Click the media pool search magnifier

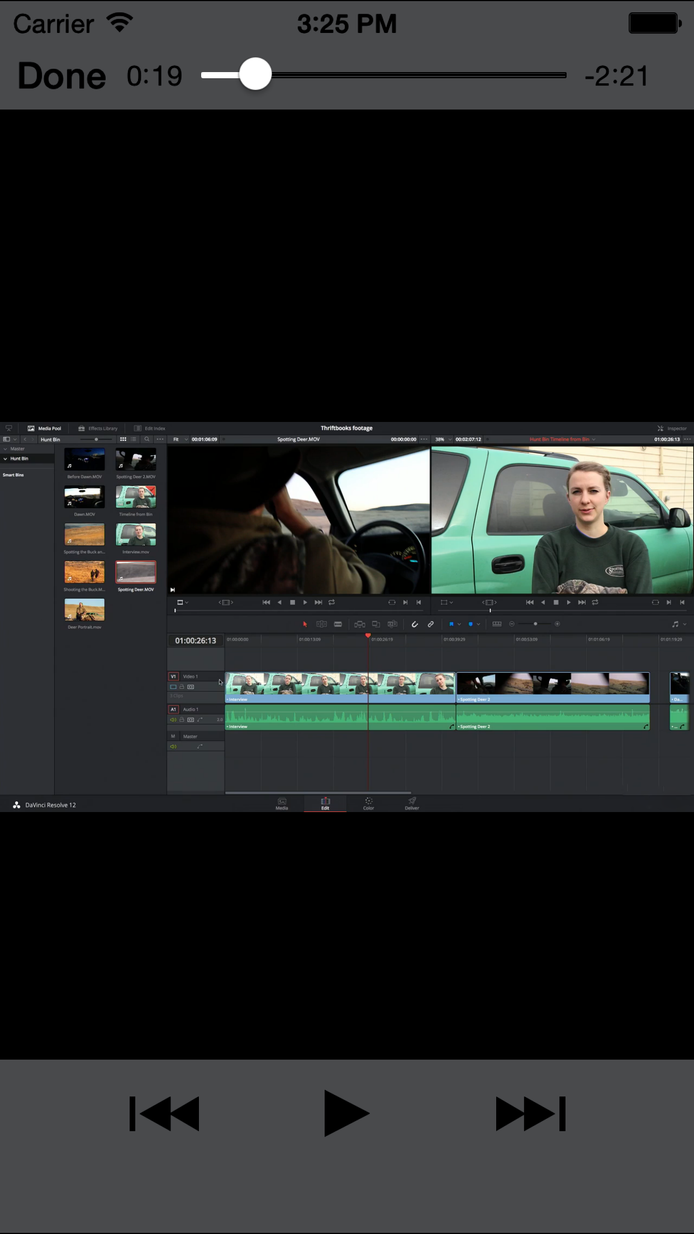[x=147, y=439]
